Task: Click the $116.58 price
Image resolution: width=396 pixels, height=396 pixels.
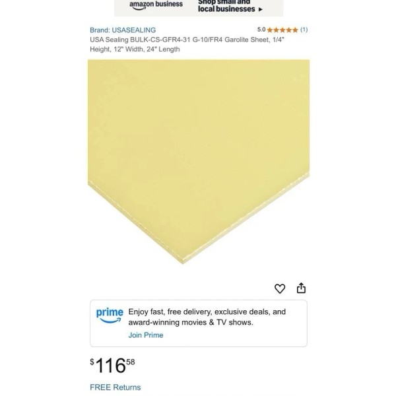Action: (x=112, y=365)
